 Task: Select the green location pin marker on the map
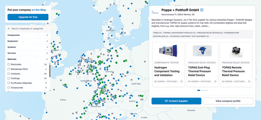pyautogui.click(x=100, y=63)
